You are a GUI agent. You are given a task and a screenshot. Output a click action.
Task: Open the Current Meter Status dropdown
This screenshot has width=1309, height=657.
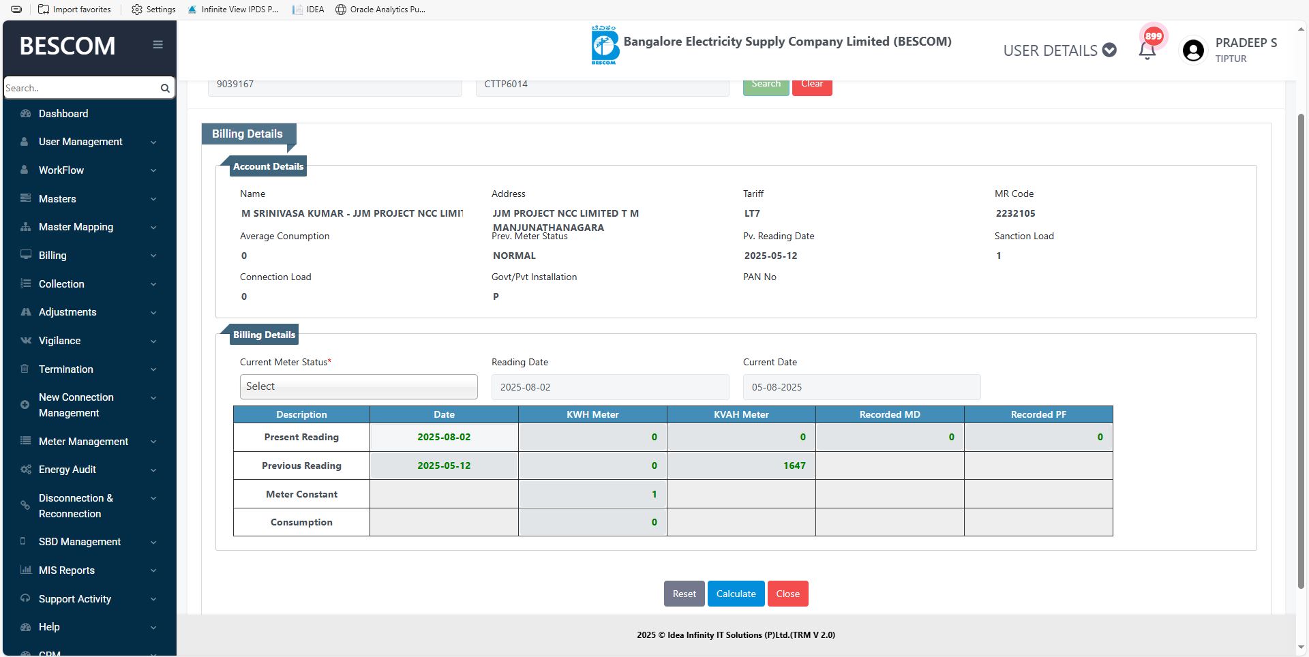(x=359, y=386)
